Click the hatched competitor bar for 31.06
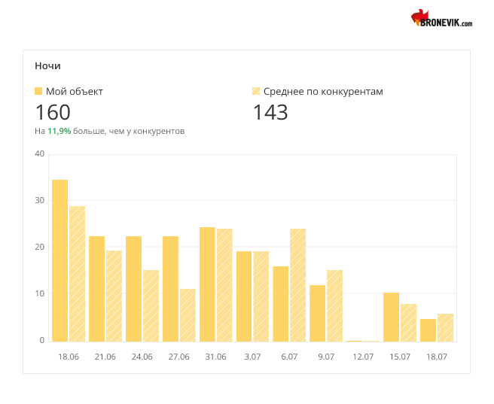The height and width of the screenshot is (404, 494). pyautogui.click(x=224, y=285)
